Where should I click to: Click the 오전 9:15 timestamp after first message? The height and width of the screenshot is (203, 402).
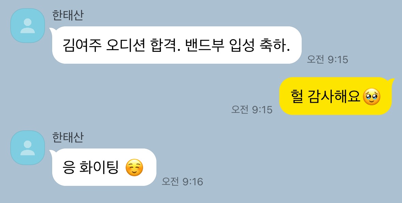click(x=328, y=60)
